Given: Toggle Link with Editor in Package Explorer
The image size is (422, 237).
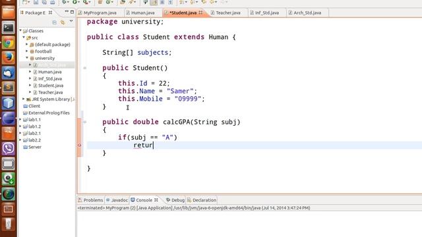Looking at the screenshot, I should coord(63,22).
